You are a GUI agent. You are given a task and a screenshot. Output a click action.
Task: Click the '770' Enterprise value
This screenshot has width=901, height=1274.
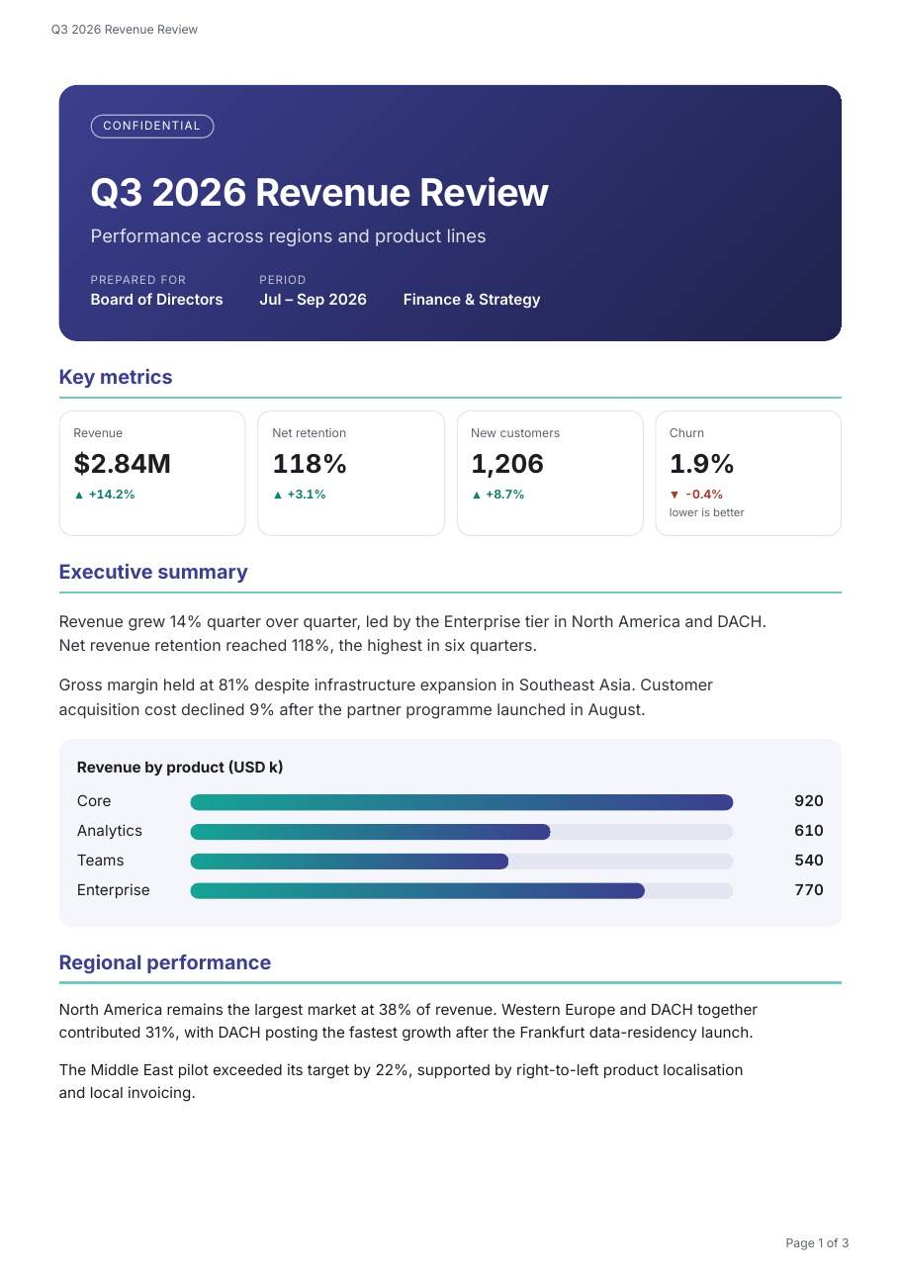[809, 890]
